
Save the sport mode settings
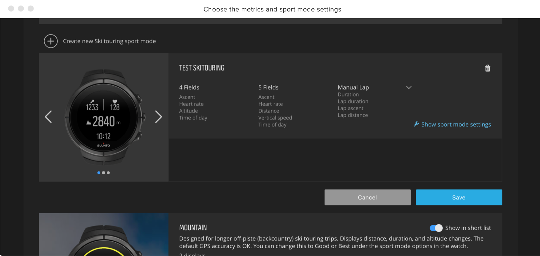click(x=459, y=197)
